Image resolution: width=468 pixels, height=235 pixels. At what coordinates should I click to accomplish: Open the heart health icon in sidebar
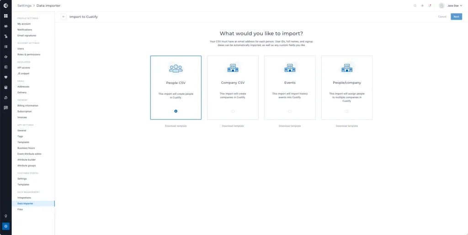click(x=5, y=77)
